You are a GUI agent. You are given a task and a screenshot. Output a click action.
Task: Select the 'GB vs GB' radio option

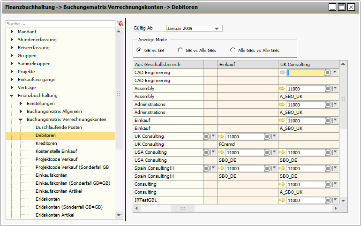click(139, 50)
